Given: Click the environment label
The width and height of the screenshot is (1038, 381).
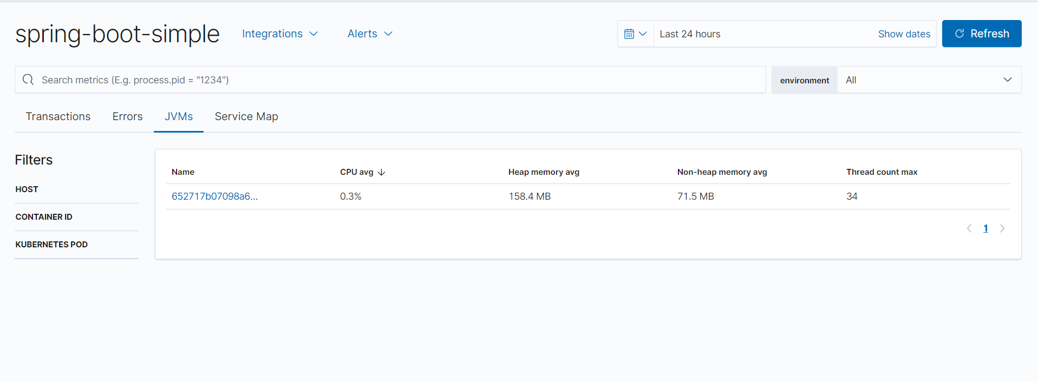Looking at the screenshot, I should [x=804, y=80].
